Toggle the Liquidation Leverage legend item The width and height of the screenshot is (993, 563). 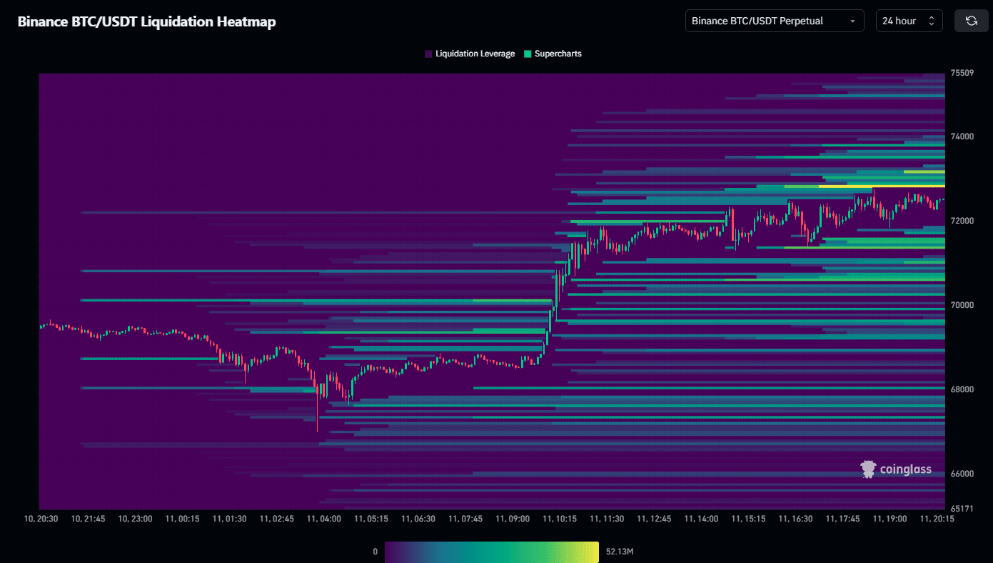tap(470, 54)
